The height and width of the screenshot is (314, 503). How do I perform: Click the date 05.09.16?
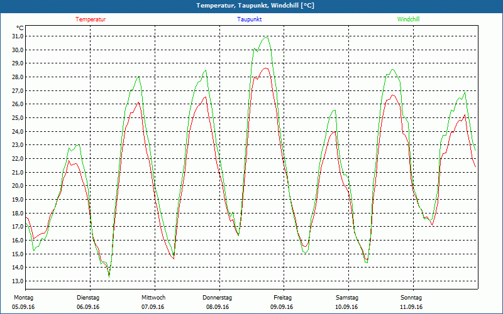click(x=23, y=307)
